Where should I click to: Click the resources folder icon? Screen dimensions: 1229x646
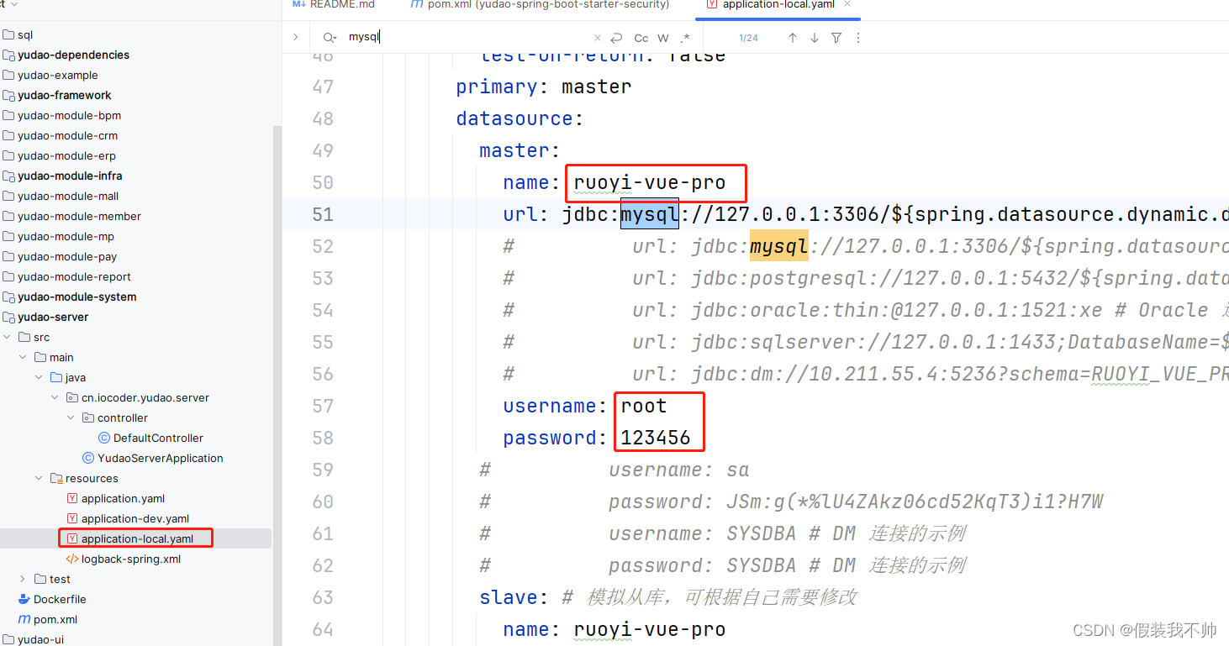[56, 478]
